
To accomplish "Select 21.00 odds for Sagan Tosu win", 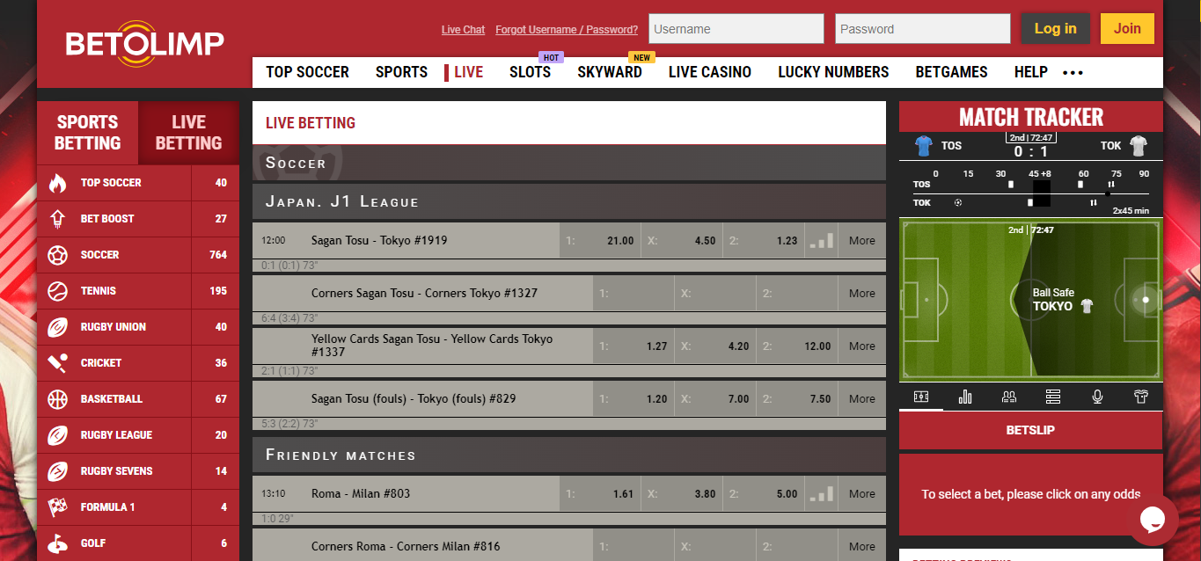I will pos(601,240).
